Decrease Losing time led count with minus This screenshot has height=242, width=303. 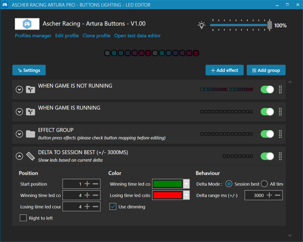(96, 207)
